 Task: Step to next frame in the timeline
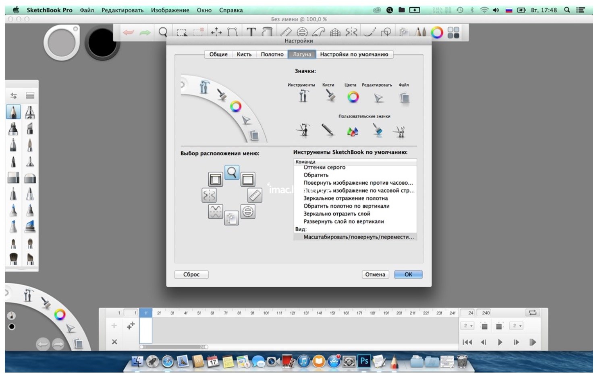point(516,342)
